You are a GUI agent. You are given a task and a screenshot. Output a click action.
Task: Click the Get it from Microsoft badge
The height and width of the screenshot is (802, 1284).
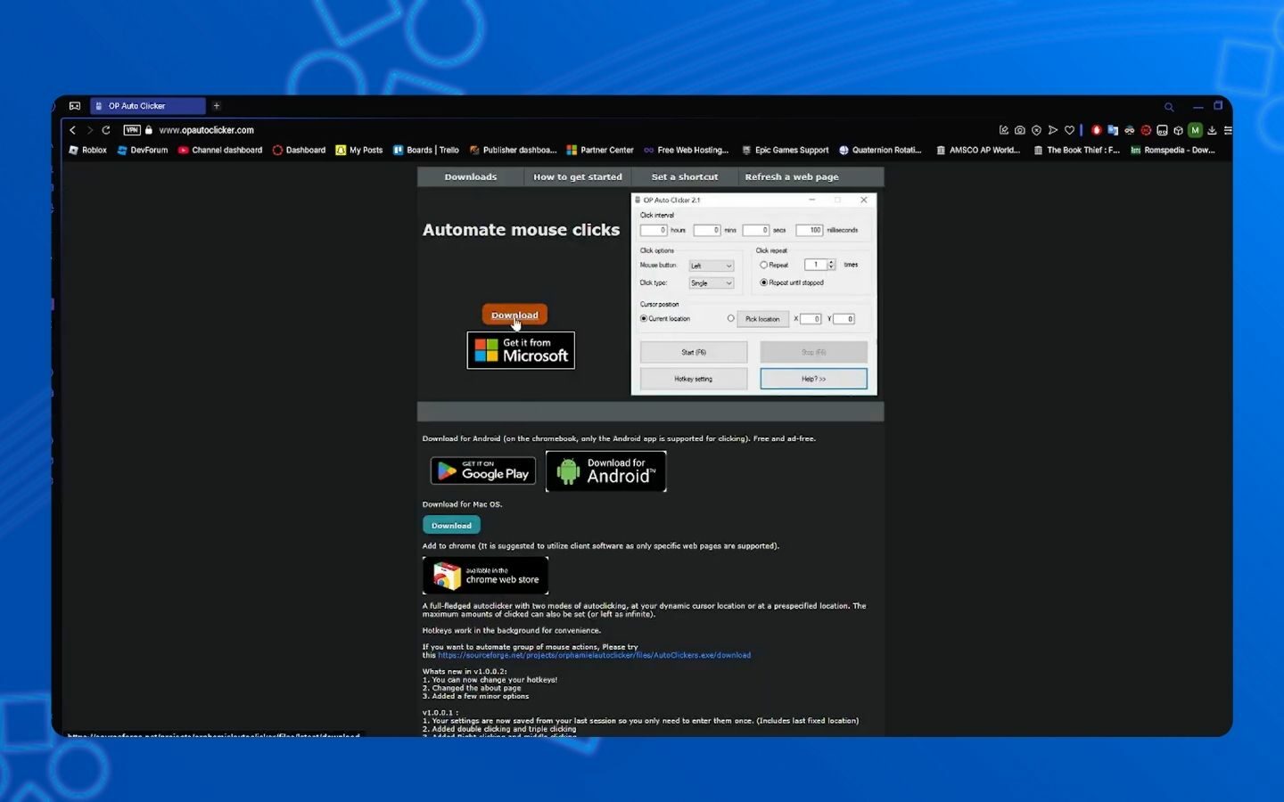coord(521,350)
